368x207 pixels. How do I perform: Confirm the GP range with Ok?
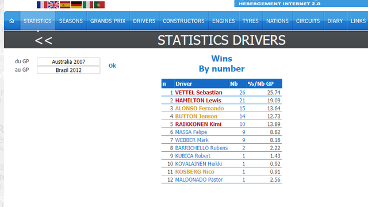coord(112,66)
